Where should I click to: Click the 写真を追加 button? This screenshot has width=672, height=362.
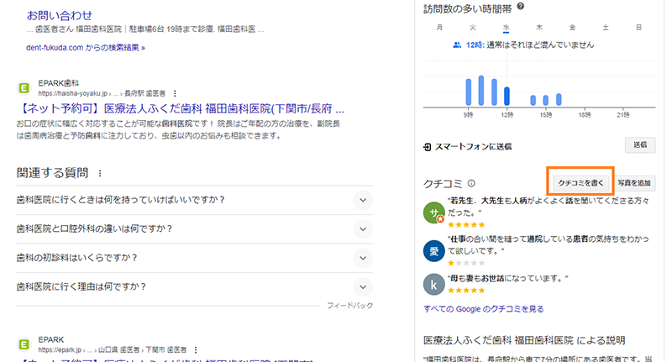click(x=634, y=183)
